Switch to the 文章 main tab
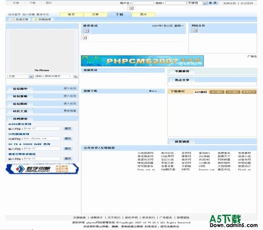Image resolution: width=263 pixels, height=230 pixels. (x=95, y=14)
